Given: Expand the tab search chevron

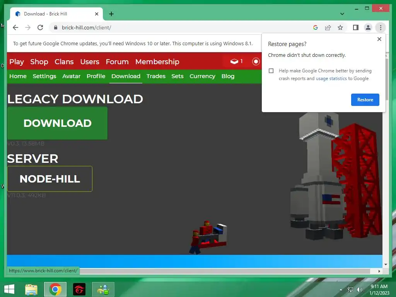Looking at the screenshot, I should 342,14.
